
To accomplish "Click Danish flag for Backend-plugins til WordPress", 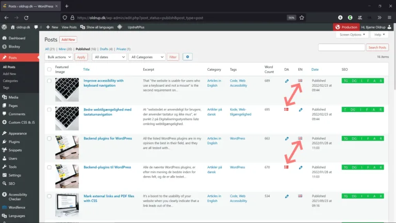I will point(286,167).
